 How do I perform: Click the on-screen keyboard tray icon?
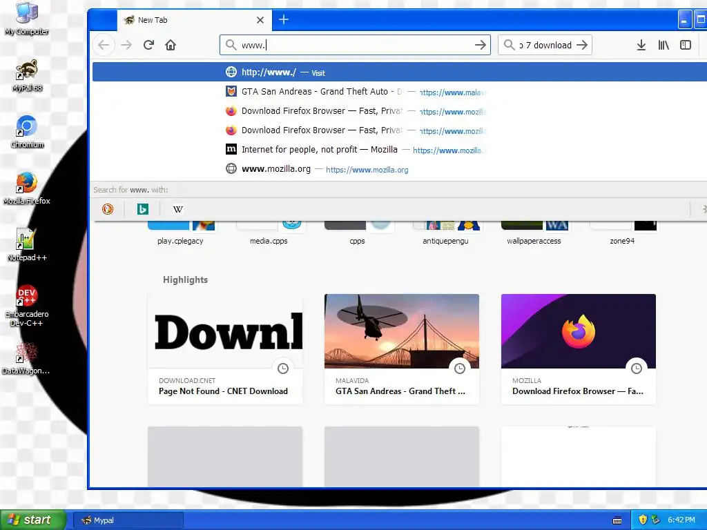coord(617,520)
